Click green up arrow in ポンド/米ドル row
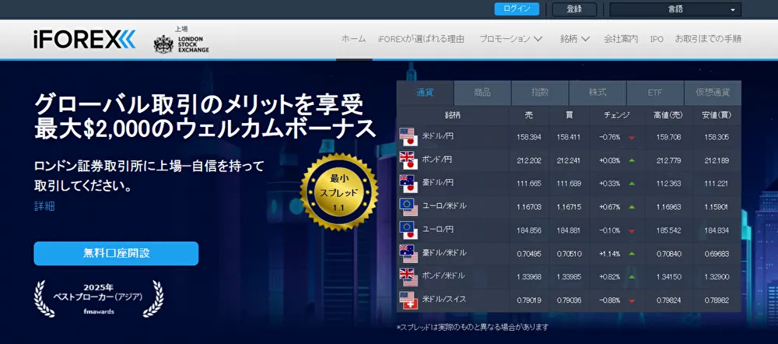 [632, 277]
